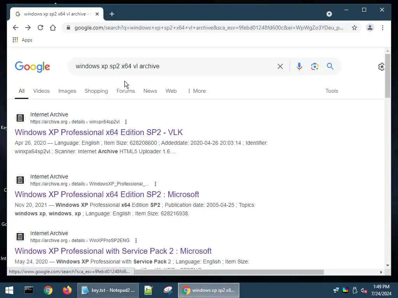
Task: Open options for winxpx64sp2vl result
Action: pos(126,122)
